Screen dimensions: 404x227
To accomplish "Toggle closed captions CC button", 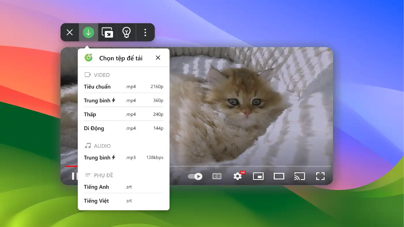I will [x=217, y=176].
